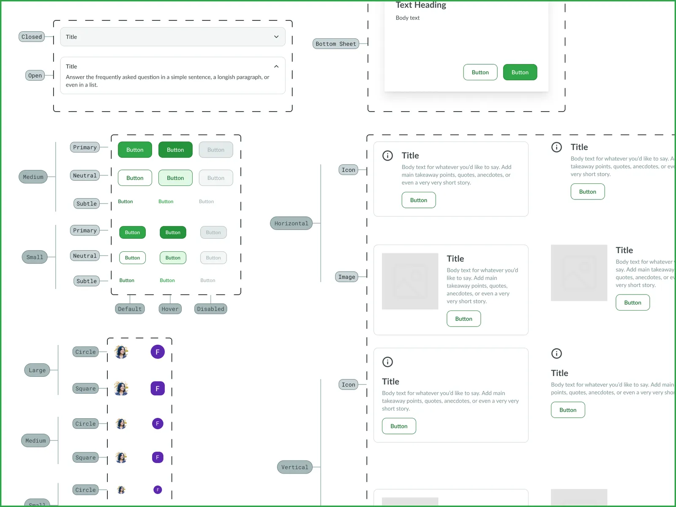
Task: Click the outlined Button in the Bottom Sheet
Action: [480, 72]
